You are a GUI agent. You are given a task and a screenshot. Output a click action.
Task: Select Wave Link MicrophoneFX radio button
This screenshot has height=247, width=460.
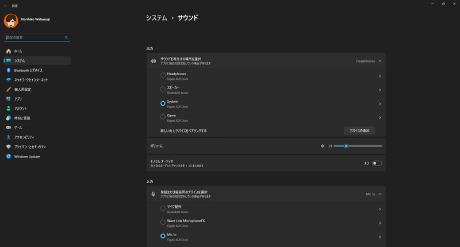click(163, 222)
